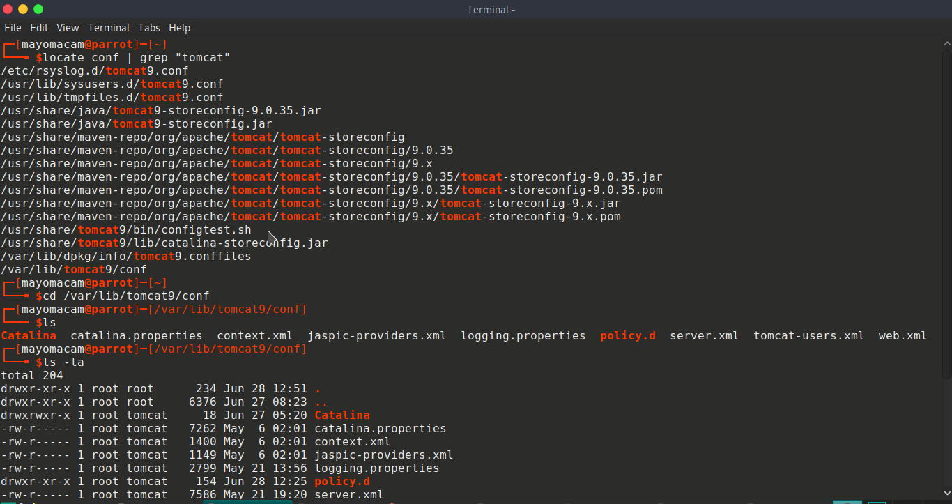The height and width of the screenshot is (504, 952).
Task: Open the Edit menu
Action: pyautogui.click(x=39, y=28)
